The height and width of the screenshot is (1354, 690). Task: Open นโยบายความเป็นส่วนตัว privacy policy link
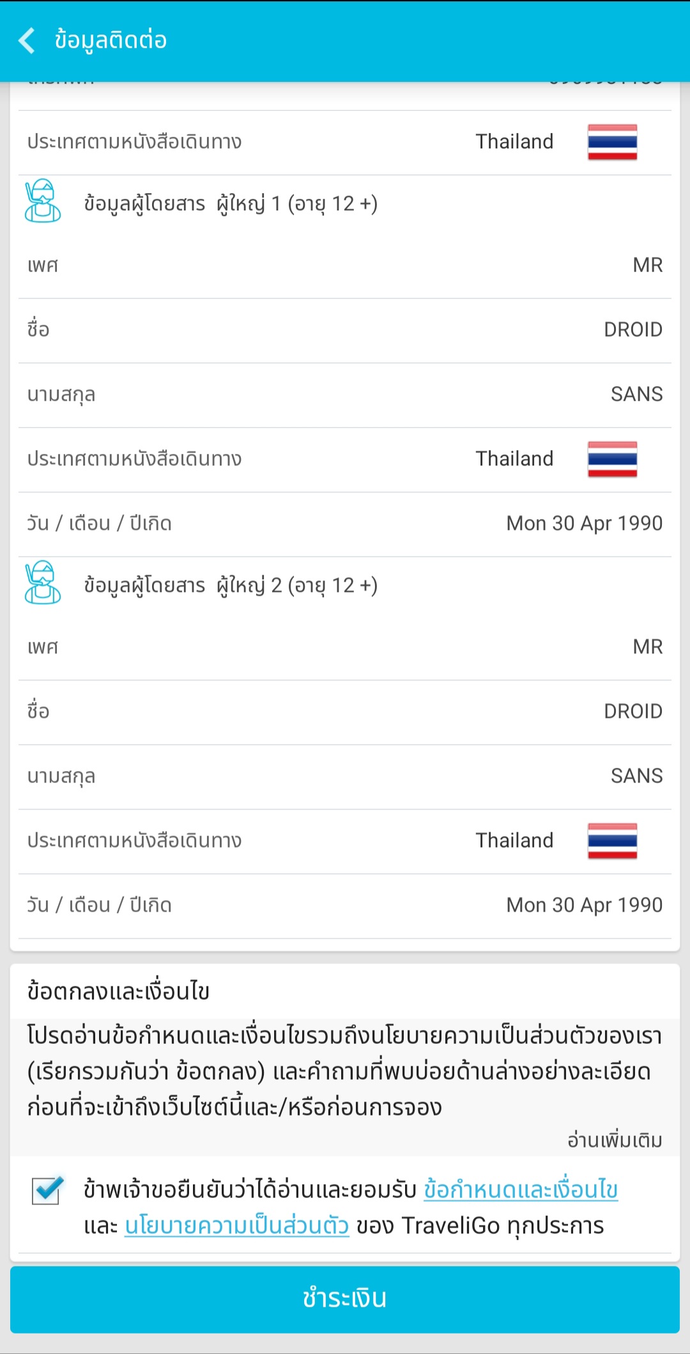coord(236,1226)
